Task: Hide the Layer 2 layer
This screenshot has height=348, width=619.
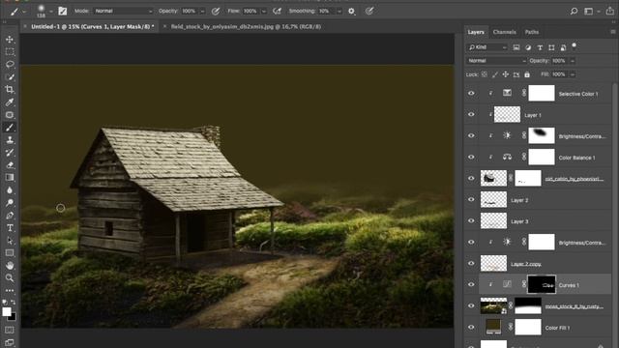Action: pyautogui.click(x=471, y=200)
